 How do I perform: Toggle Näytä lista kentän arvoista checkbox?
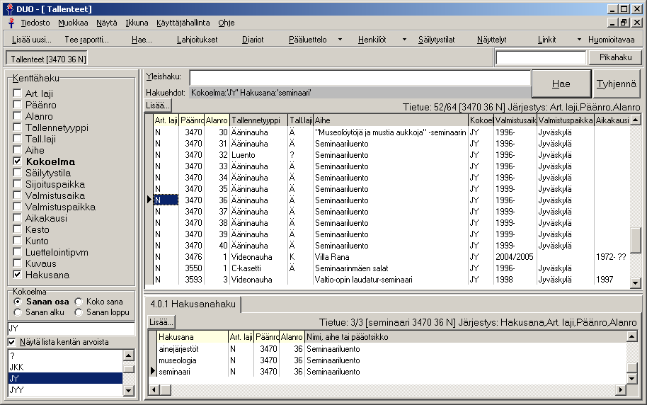pyautogui.click(x=11, y=342)
